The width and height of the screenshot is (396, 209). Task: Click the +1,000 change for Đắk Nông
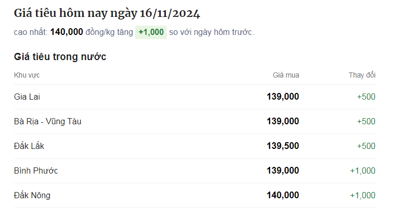(x=363, y=195)
